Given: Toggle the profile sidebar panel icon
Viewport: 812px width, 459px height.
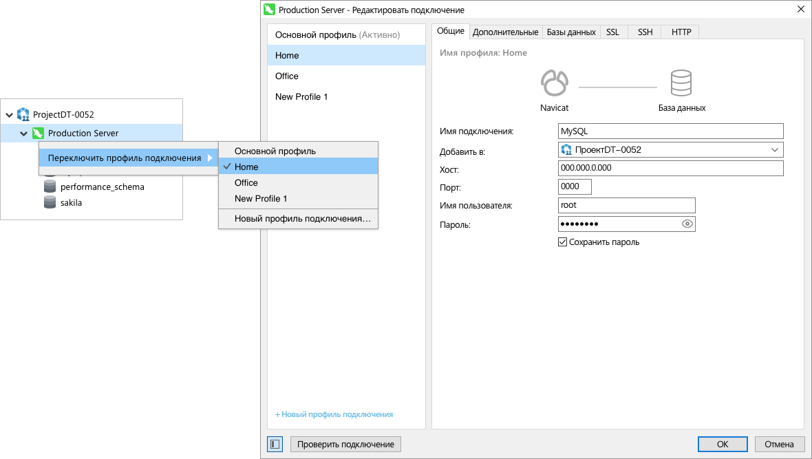Looking at the screenshot, I should [x=275, y=444].
